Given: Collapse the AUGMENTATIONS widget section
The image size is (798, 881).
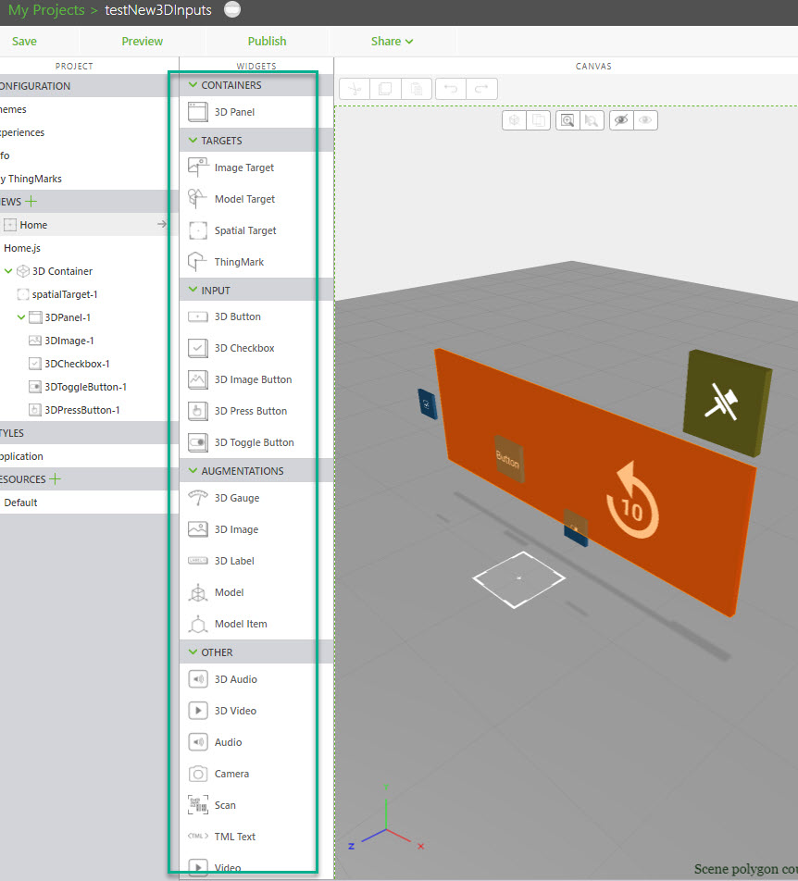Looking at the screenshot, I should 193,471.
